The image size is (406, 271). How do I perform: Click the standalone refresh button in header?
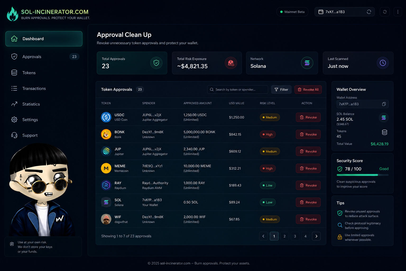(x=385, y=12)
